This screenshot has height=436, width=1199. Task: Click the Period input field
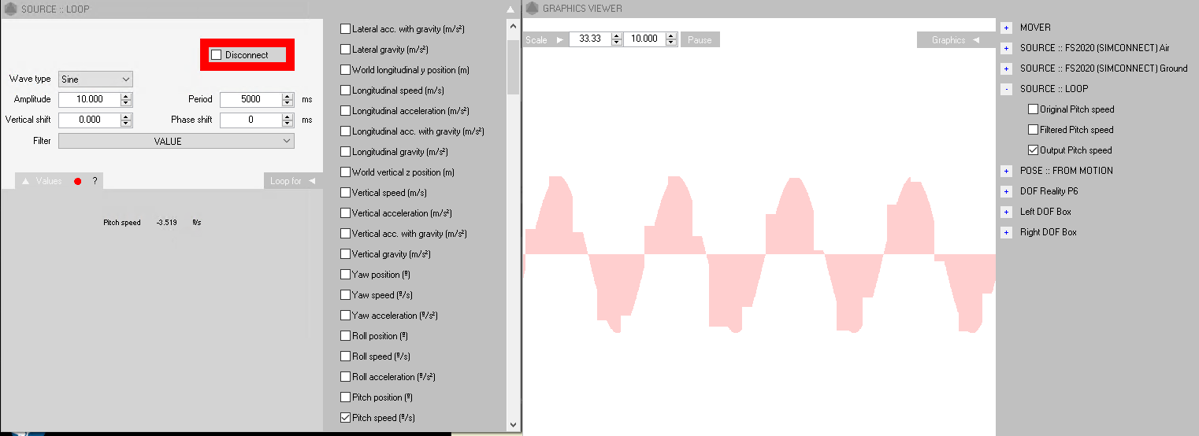pos(251,99)
